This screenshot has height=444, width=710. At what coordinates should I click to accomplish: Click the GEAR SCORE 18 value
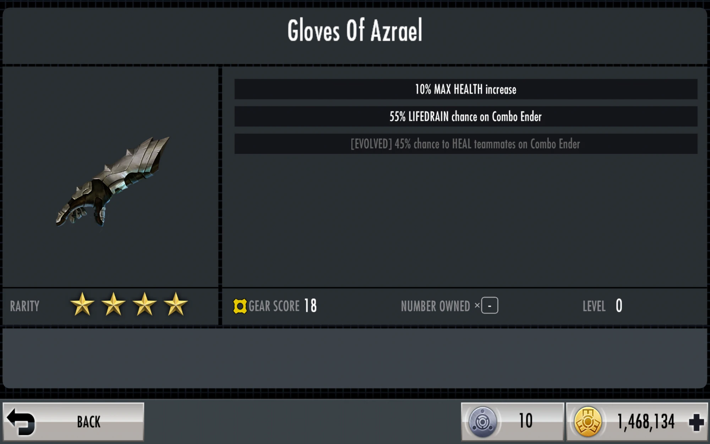click(311, 306)
